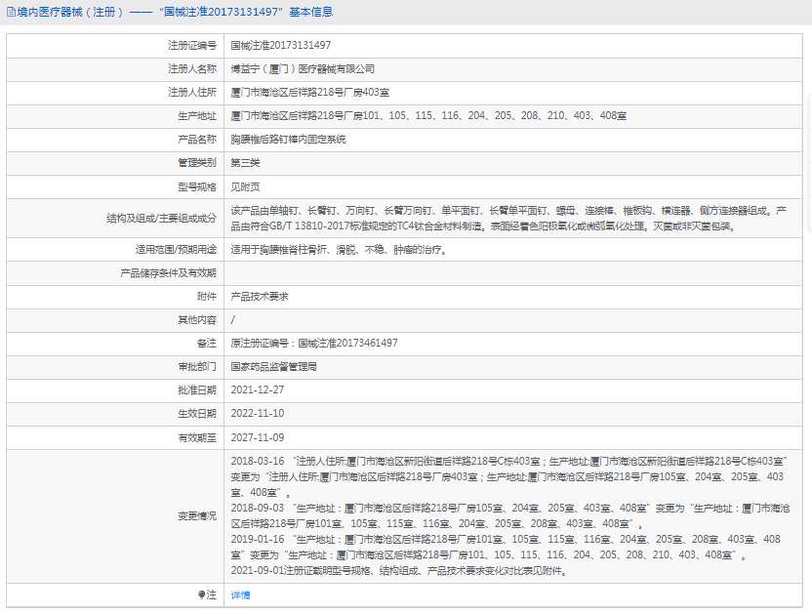Viewport: 812px width, 614px height.
Task: Select expiry date 2027-11-09
Action: [258, 438]
